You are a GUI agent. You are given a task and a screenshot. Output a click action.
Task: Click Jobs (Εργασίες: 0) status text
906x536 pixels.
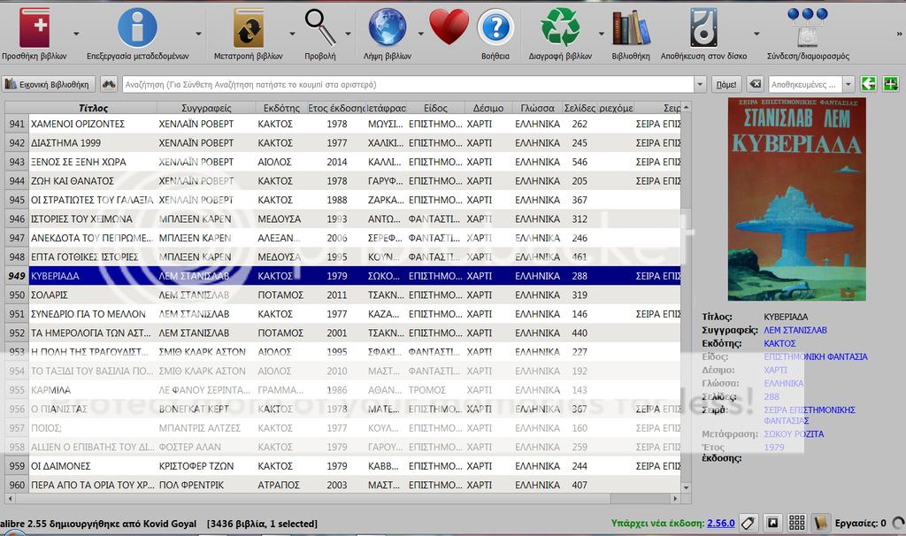tap(860, 524)
